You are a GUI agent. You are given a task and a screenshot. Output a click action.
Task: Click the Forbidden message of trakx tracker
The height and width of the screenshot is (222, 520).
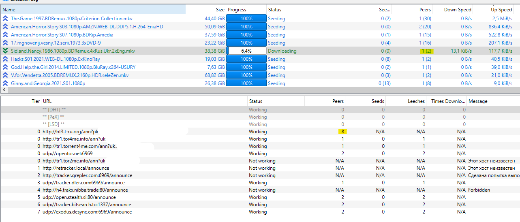[479, 190]
